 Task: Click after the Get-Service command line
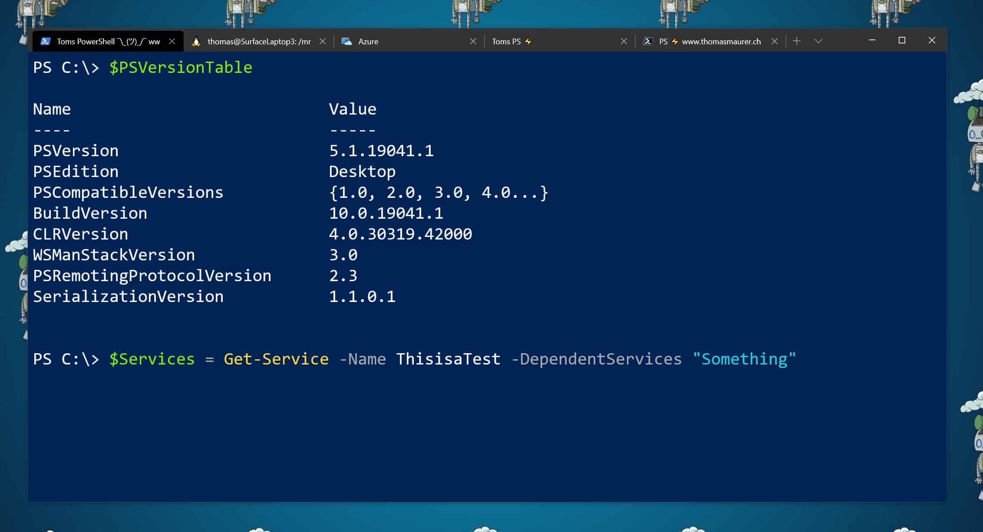[x=812, y=359]
